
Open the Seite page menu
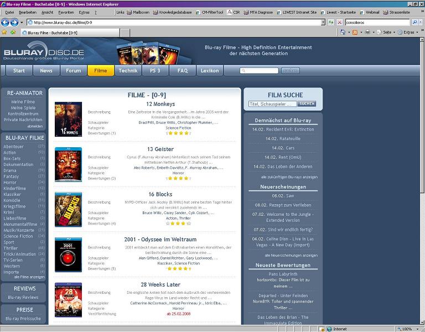pos(385,33)
